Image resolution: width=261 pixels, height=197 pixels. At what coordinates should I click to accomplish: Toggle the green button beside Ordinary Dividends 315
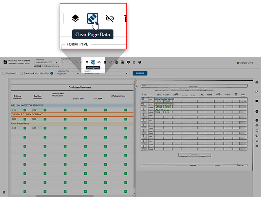pyautogui.click(x=25, y=110)
